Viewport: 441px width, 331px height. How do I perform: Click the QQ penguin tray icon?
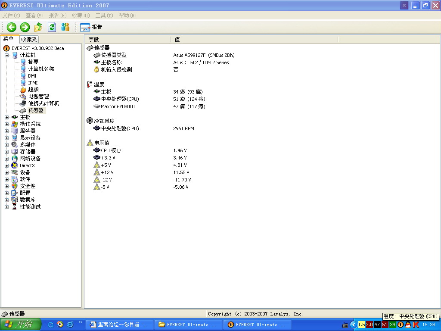pos(408,325)
